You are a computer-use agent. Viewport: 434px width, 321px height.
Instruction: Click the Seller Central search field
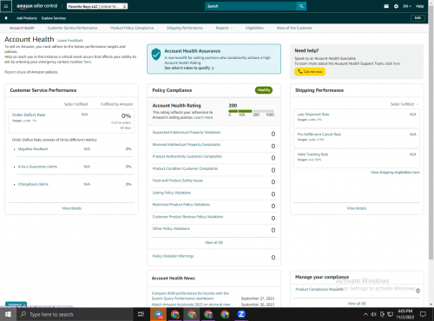[x=251, y=6]
